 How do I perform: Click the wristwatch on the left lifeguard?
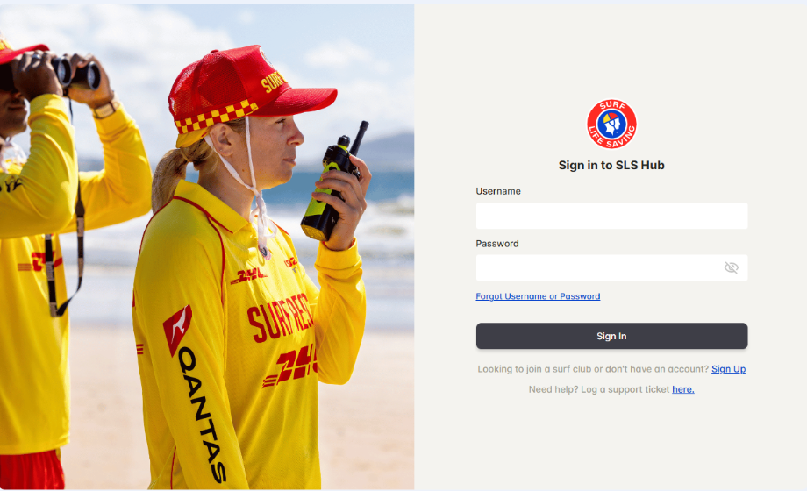[105, 109]
